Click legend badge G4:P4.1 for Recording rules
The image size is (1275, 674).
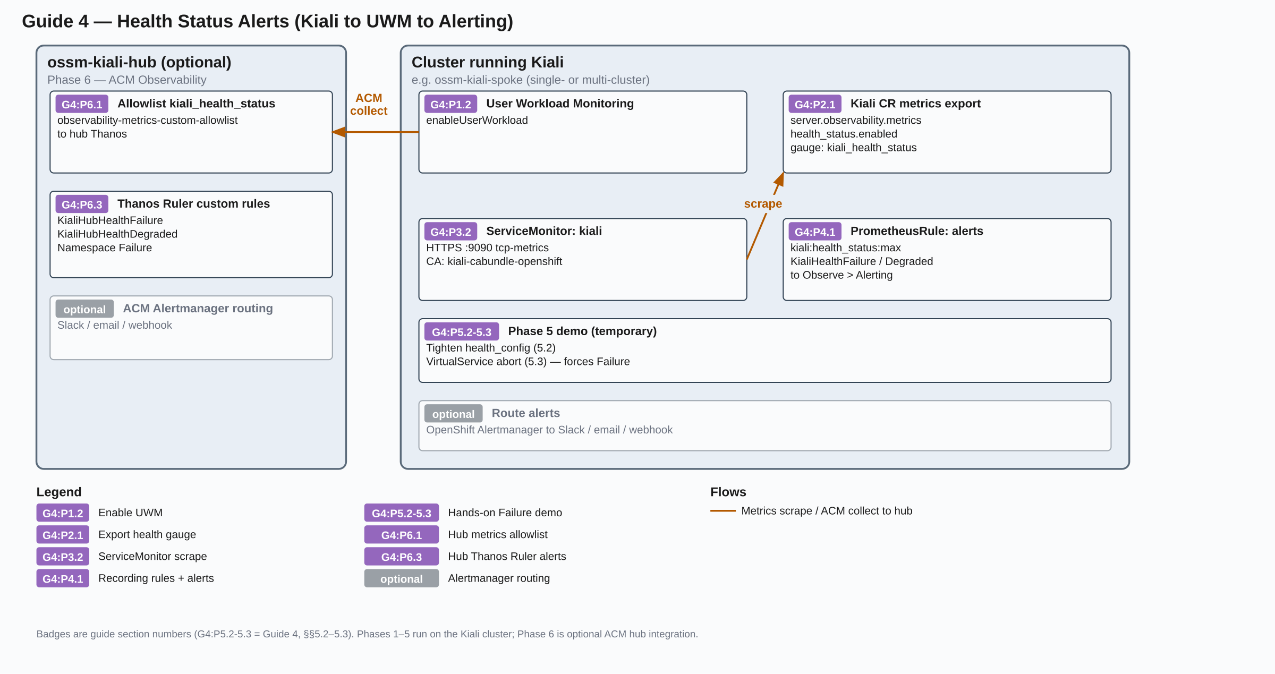pyautogui.click(x=63, y=578)
